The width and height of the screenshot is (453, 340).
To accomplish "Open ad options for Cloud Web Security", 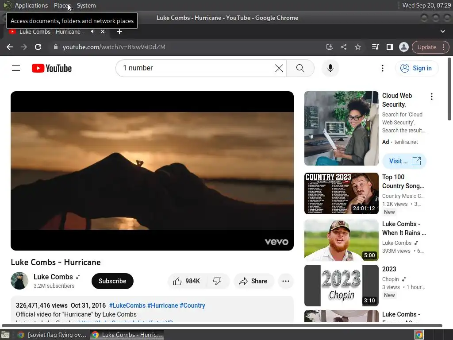I will coord(432,97).
